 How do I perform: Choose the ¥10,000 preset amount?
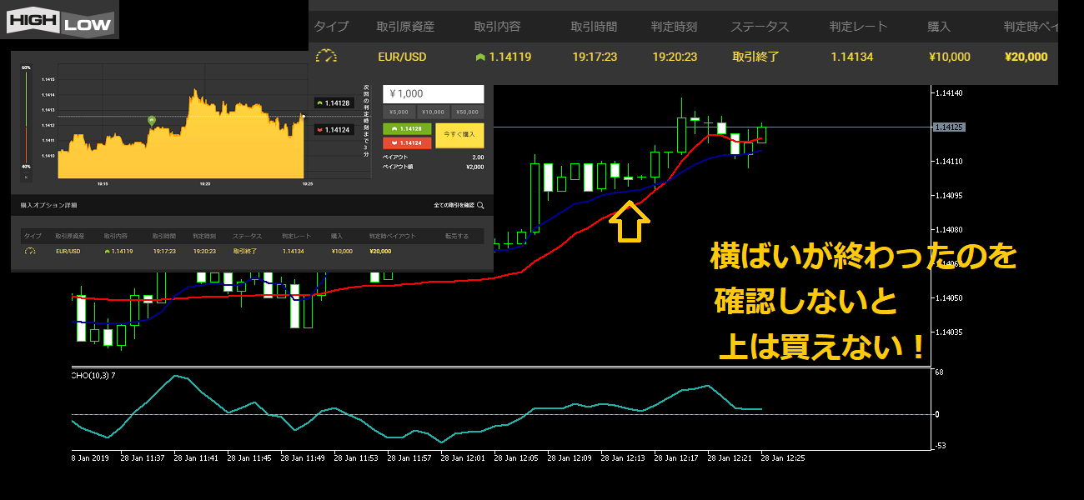point(433,112)
